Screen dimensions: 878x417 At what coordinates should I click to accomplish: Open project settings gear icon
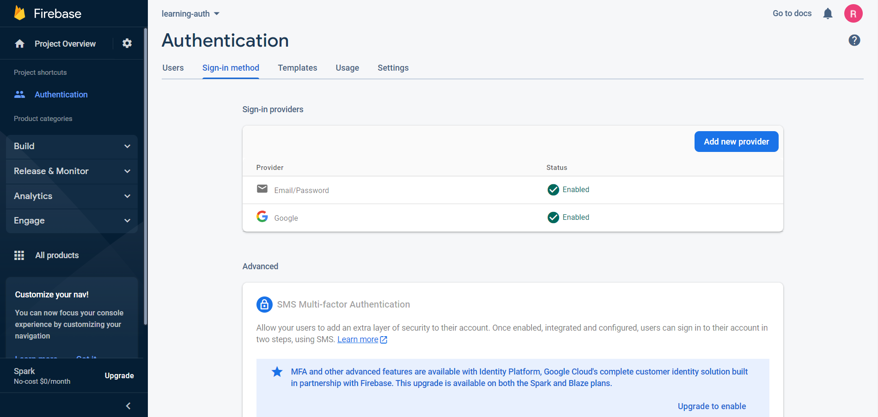pyautogui.click(x=127, y=43)
